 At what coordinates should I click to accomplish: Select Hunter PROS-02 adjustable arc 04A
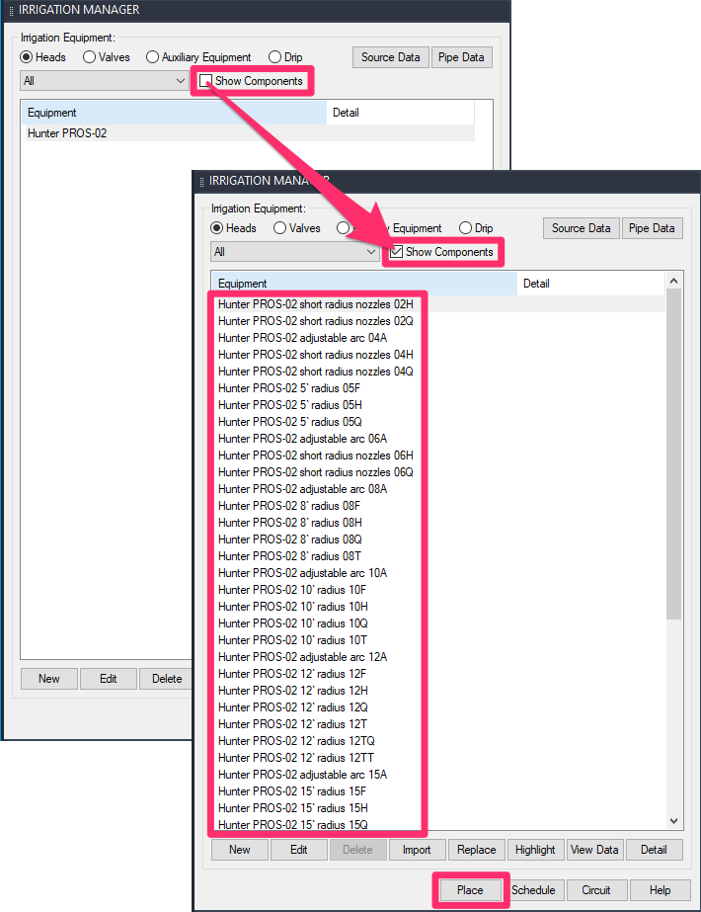[302, 338]
